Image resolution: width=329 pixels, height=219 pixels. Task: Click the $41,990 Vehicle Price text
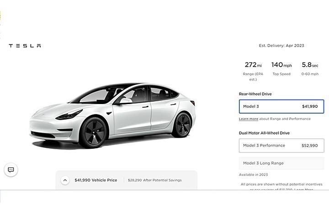tap(96, 180)
